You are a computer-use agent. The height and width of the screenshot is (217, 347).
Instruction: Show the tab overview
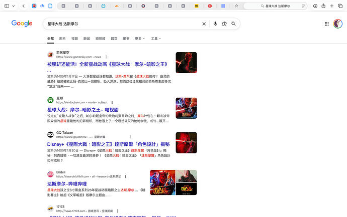340,6
